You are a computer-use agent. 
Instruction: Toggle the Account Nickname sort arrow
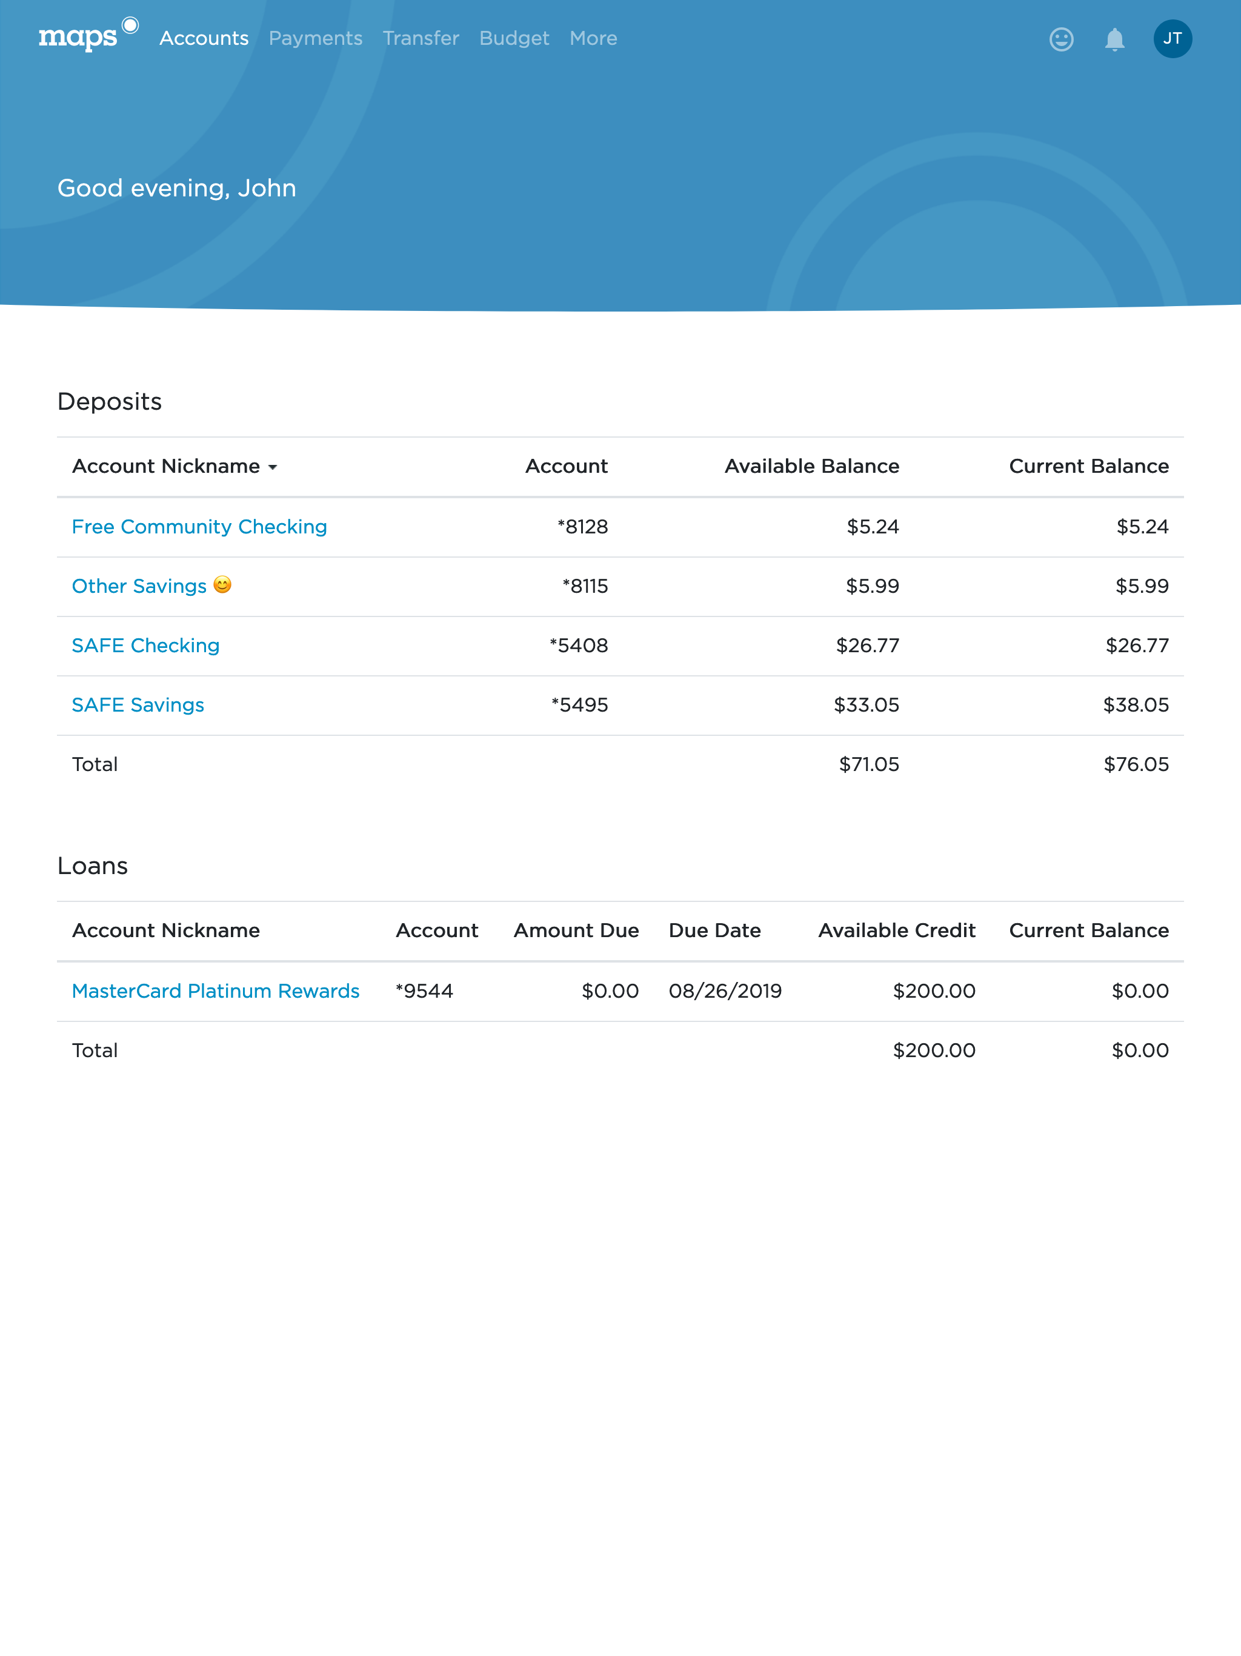tap(273, 467)
